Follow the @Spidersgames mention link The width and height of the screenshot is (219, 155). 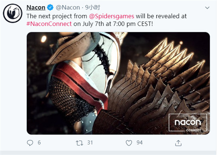111,16
